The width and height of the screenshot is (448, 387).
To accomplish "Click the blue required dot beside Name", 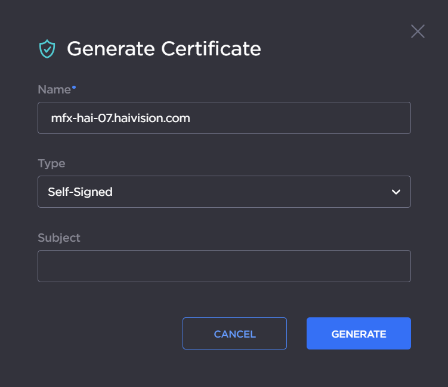I will pos(74,88).
